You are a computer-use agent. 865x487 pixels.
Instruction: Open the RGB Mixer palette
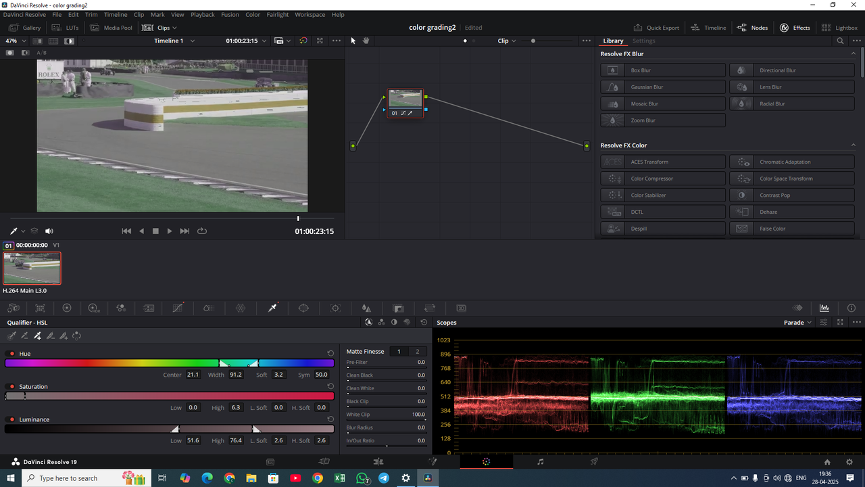click(121, 308)
